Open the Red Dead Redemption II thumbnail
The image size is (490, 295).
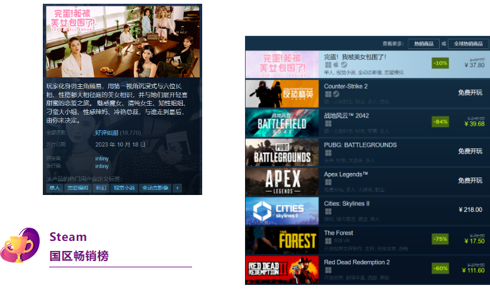coord(282,270)
